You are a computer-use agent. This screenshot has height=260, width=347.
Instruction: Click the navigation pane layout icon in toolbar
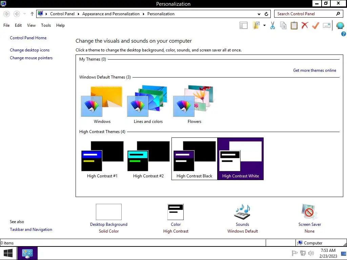(243, 25)
